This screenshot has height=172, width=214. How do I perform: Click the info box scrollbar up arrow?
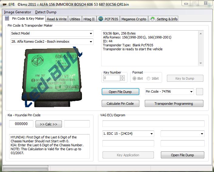click(201, 34)
